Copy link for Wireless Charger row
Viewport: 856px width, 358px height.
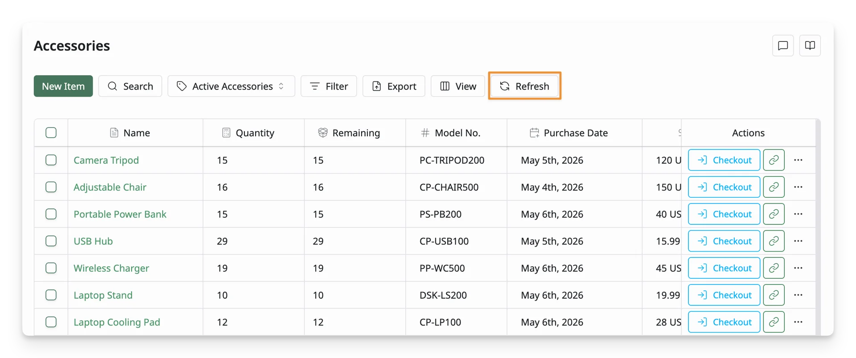774,268
